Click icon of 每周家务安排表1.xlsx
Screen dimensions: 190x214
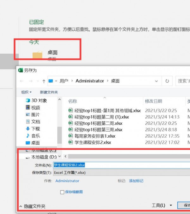(x=71, y=136)
